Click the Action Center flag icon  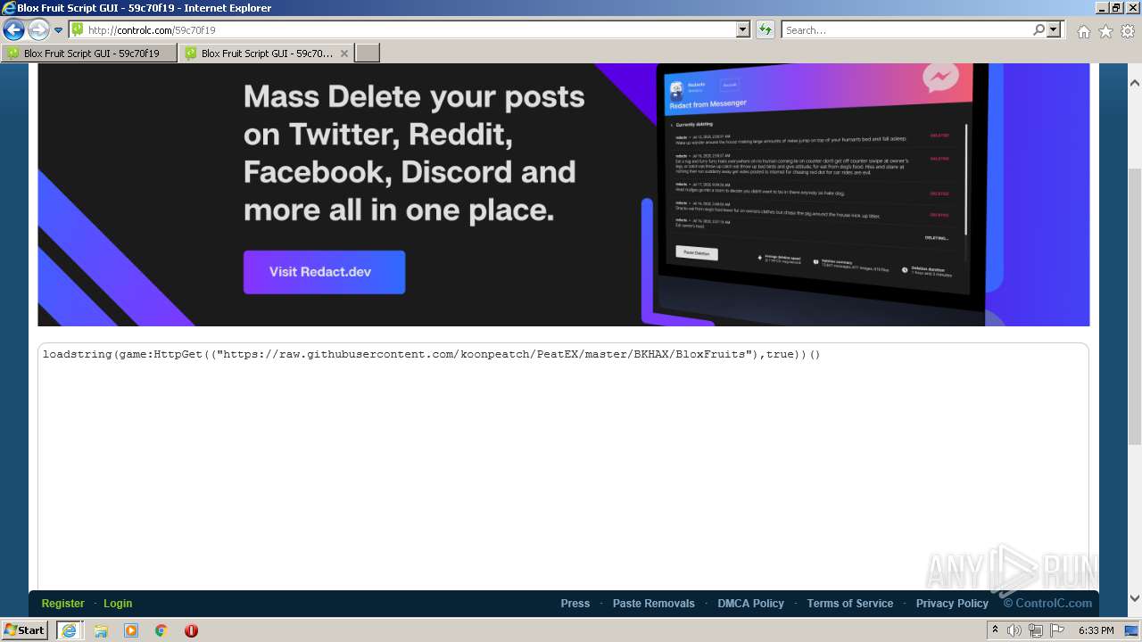[x=1057, y=630]
